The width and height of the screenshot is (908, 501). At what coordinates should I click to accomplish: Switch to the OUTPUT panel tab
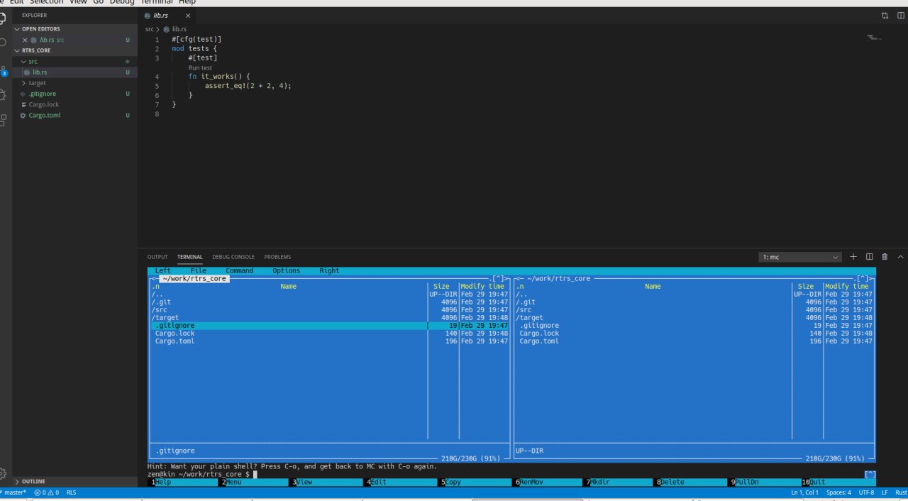(x=157, y=257)
